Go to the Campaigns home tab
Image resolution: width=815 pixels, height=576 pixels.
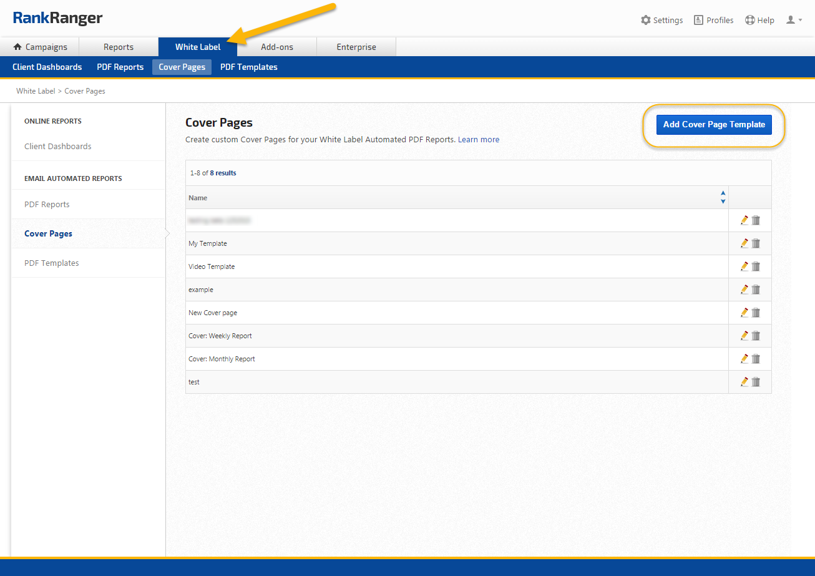(40, 47)
